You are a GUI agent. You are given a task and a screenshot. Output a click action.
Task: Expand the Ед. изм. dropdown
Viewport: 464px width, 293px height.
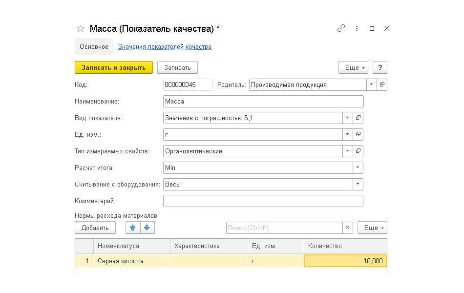[347, 134]
